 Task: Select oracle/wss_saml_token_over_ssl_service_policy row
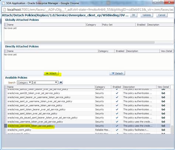pos(87,114)
